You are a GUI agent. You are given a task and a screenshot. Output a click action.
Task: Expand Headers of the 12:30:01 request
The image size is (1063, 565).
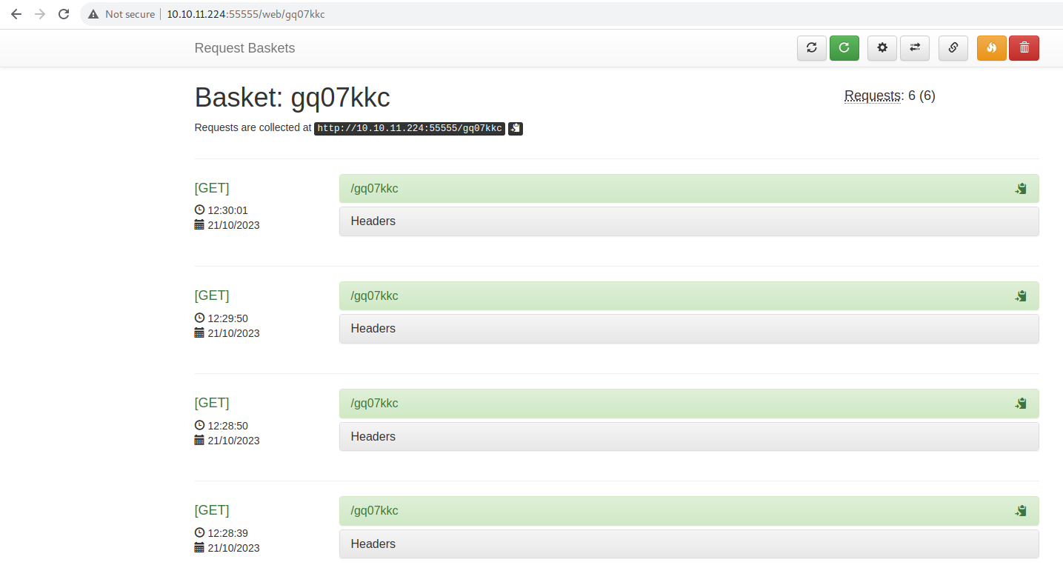point(689,221)
